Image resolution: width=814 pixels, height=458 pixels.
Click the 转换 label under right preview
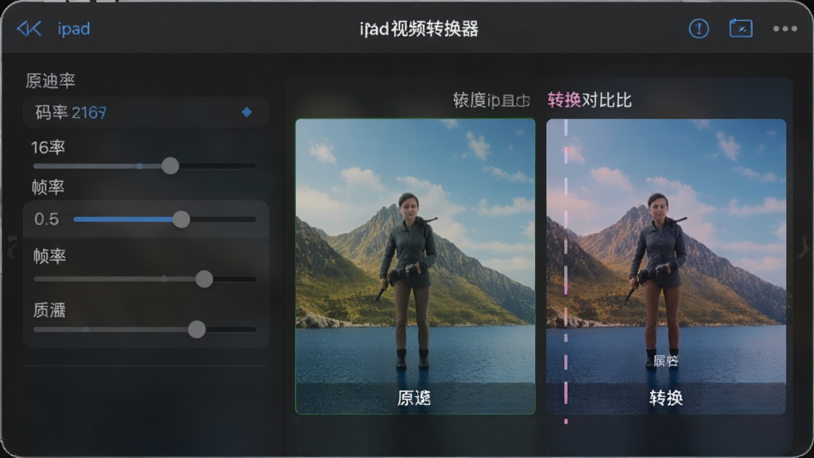[666, 398]
